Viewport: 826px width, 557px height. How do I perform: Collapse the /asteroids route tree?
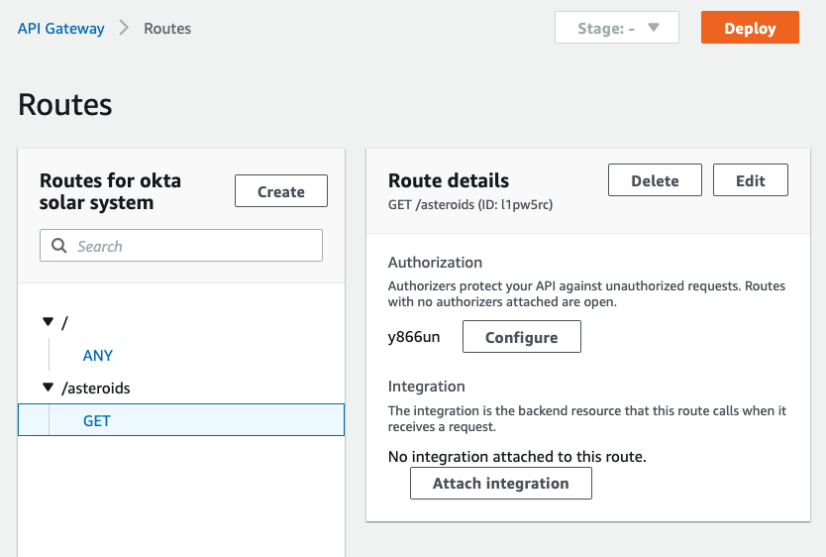tap(48, 388)
